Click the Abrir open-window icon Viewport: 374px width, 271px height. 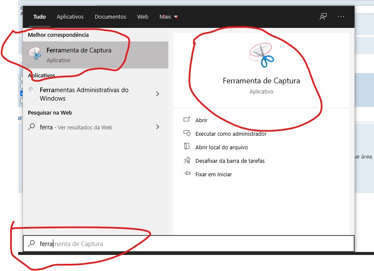187,119
